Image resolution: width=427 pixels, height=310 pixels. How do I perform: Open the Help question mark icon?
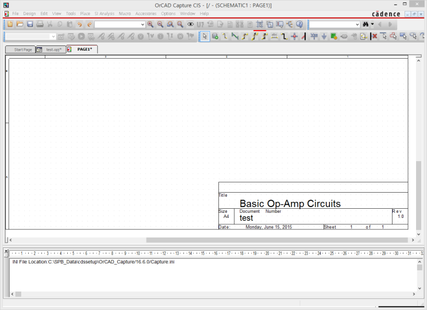pos(299,24)
